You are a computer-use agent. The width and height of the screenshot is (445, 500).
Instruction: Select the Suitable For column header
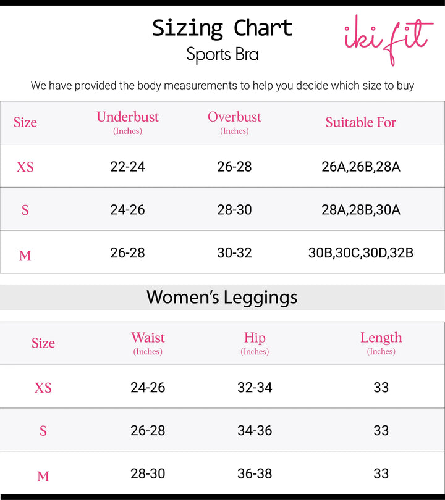pos(361,122)
